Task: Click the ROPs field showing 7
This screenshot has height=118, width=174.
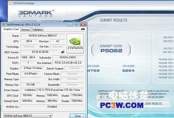Action: coord(28,63)
